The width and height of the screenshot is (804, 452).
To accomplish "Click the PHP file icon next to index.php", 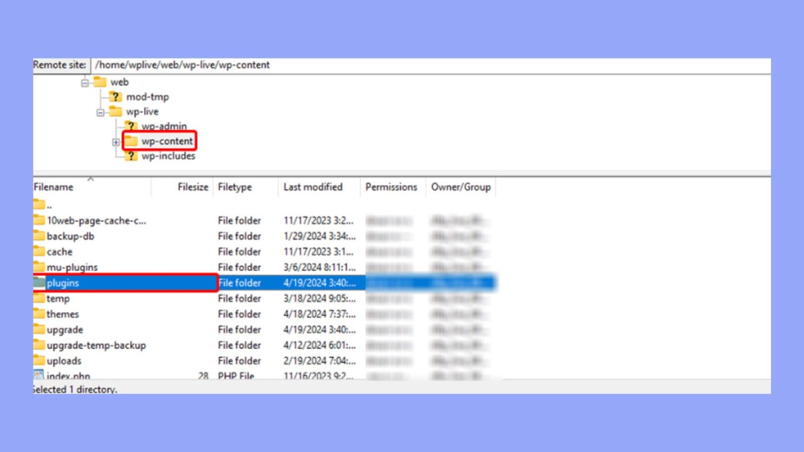I will coord(39,375).
